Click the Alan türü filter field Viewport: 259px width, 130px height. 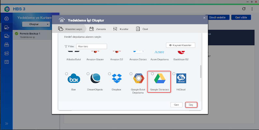[x=91, y=46]
